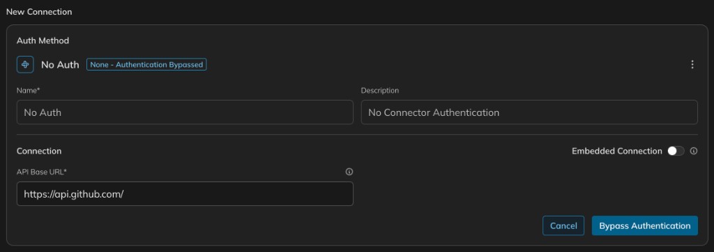
Task: Click the Auth Method label
Action: (43, 40)
